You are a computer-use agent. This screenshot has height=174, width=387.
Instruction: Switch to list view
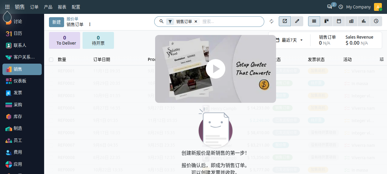coord(314,21)
